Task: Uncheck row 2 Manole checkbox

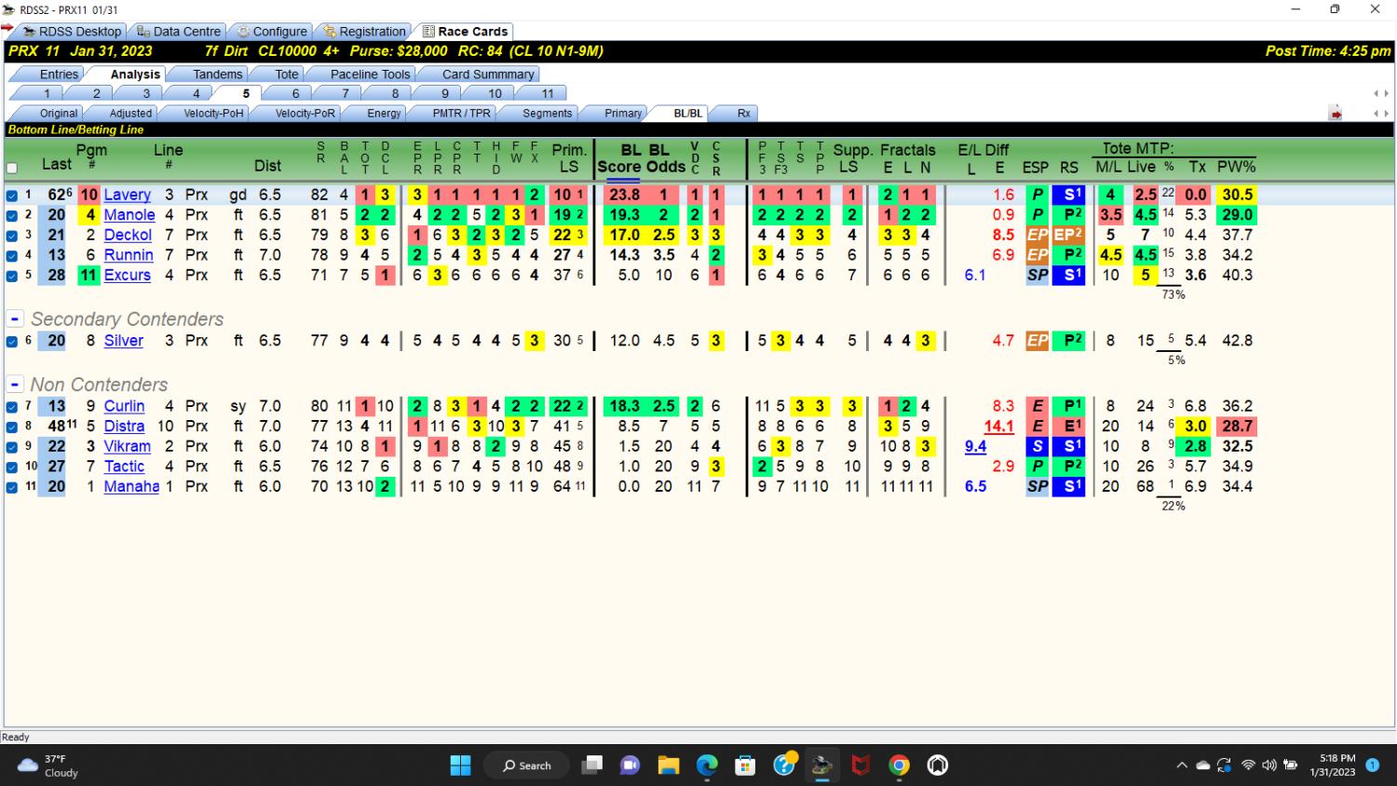Action: [x=12, y=215]
